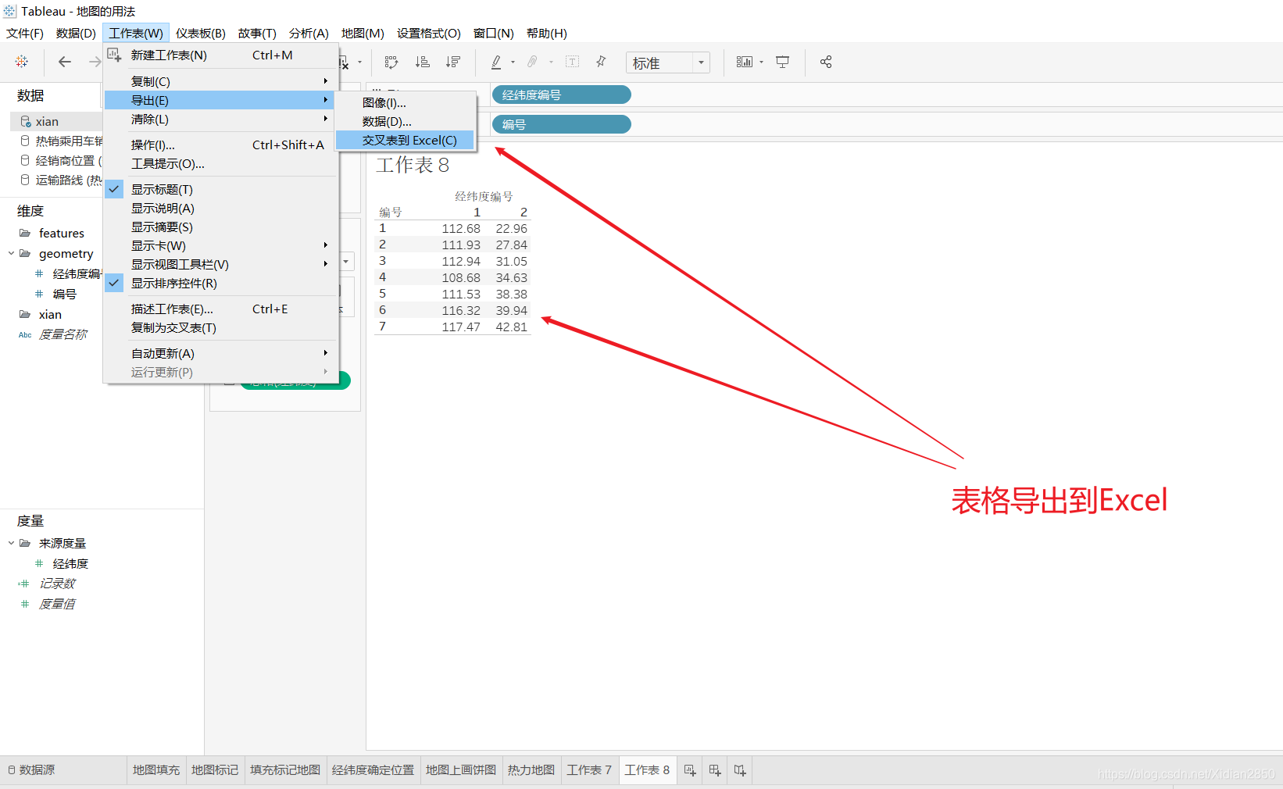Sort ascending using toolbar icon
1283x789 pixels.
pyautogui.click(x=422, y=62)
